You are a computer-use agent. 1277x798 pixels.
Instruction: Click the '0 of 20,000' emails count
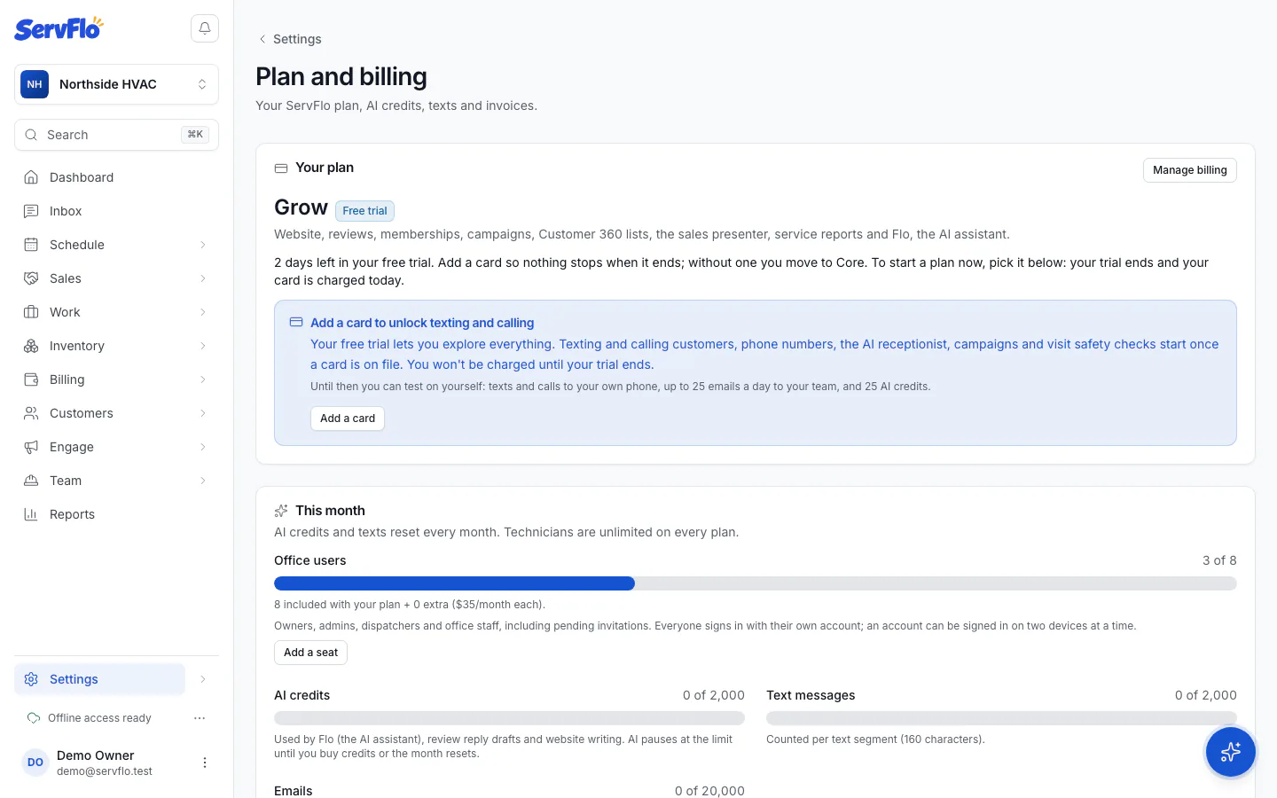709,791
